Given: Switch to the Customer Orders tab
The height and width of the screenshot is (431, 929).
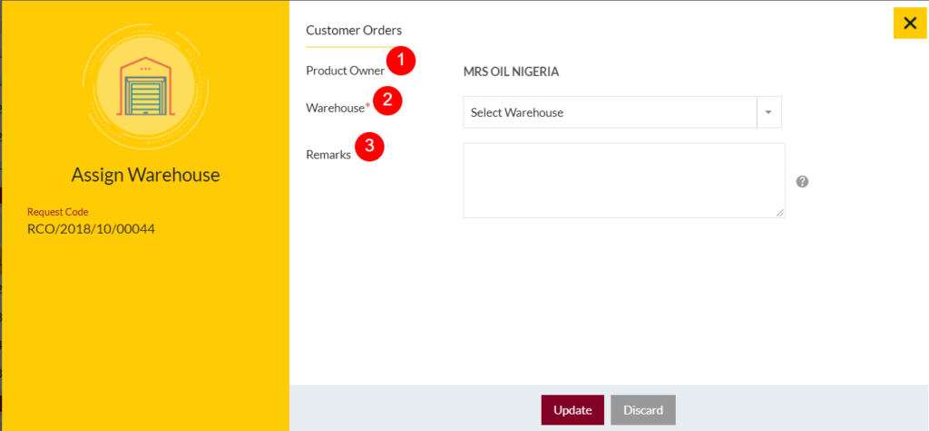Looking at the screenshot, I should click(354, 30).
